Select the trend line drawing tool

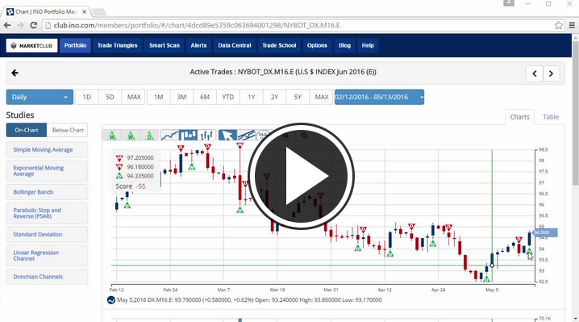point(246,136)
